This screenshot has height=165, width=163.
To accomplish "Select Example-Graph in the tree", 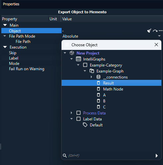I will [x=110, y=71].
